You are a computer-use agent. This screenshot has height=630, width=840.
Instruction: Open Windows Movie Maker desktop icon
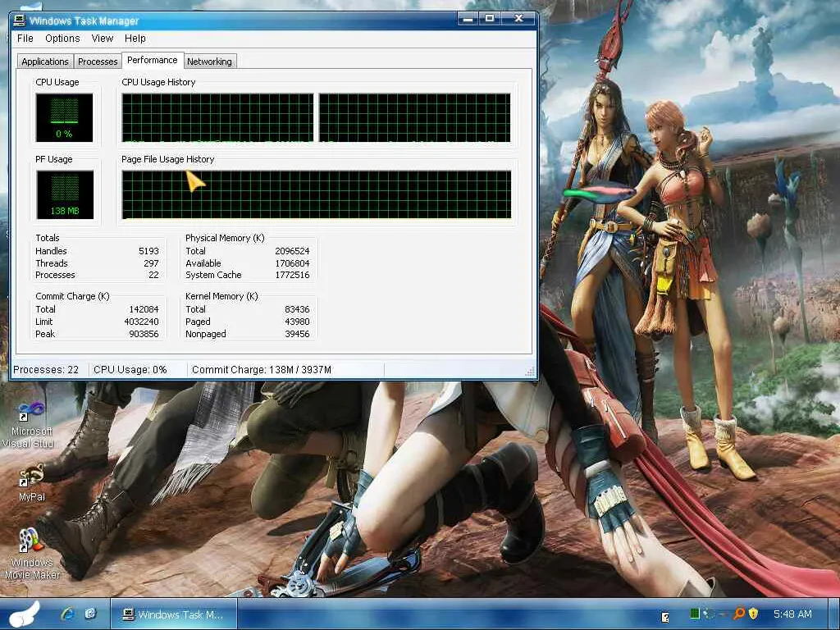click(x=31, y=541)
